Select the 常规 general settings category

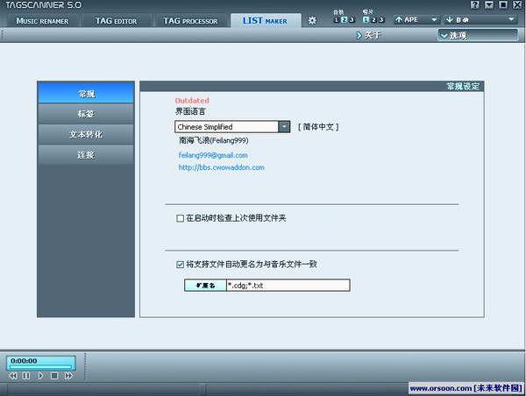point(86,94)
